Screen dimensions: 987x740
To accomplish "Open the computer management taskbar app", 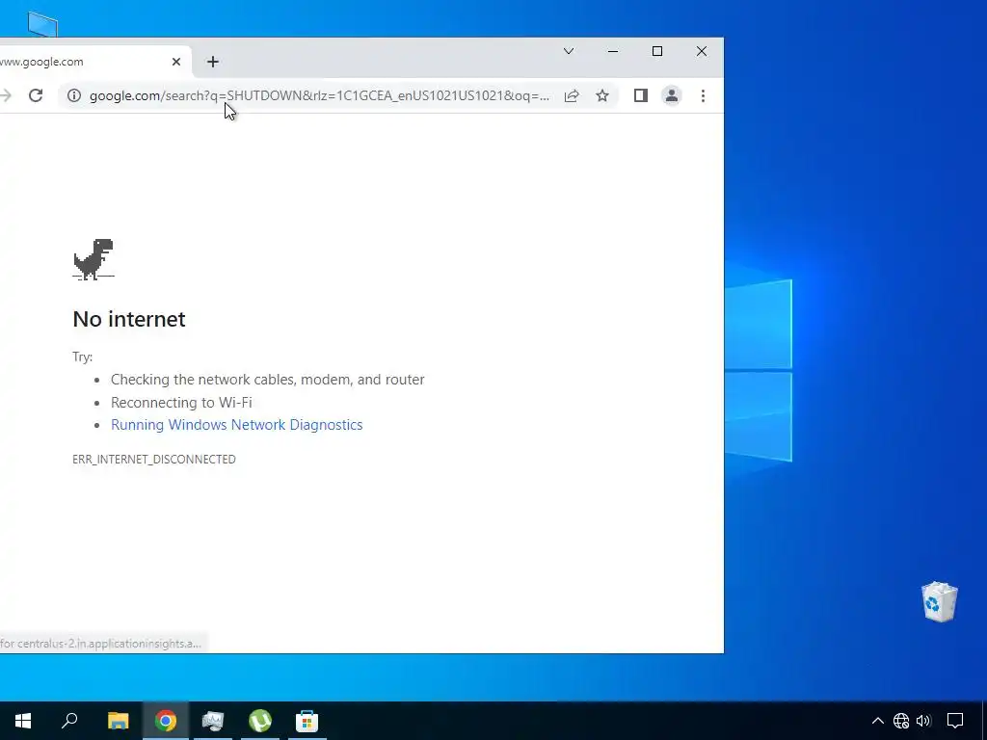I will pyautogui.click(x=213, y=721).
